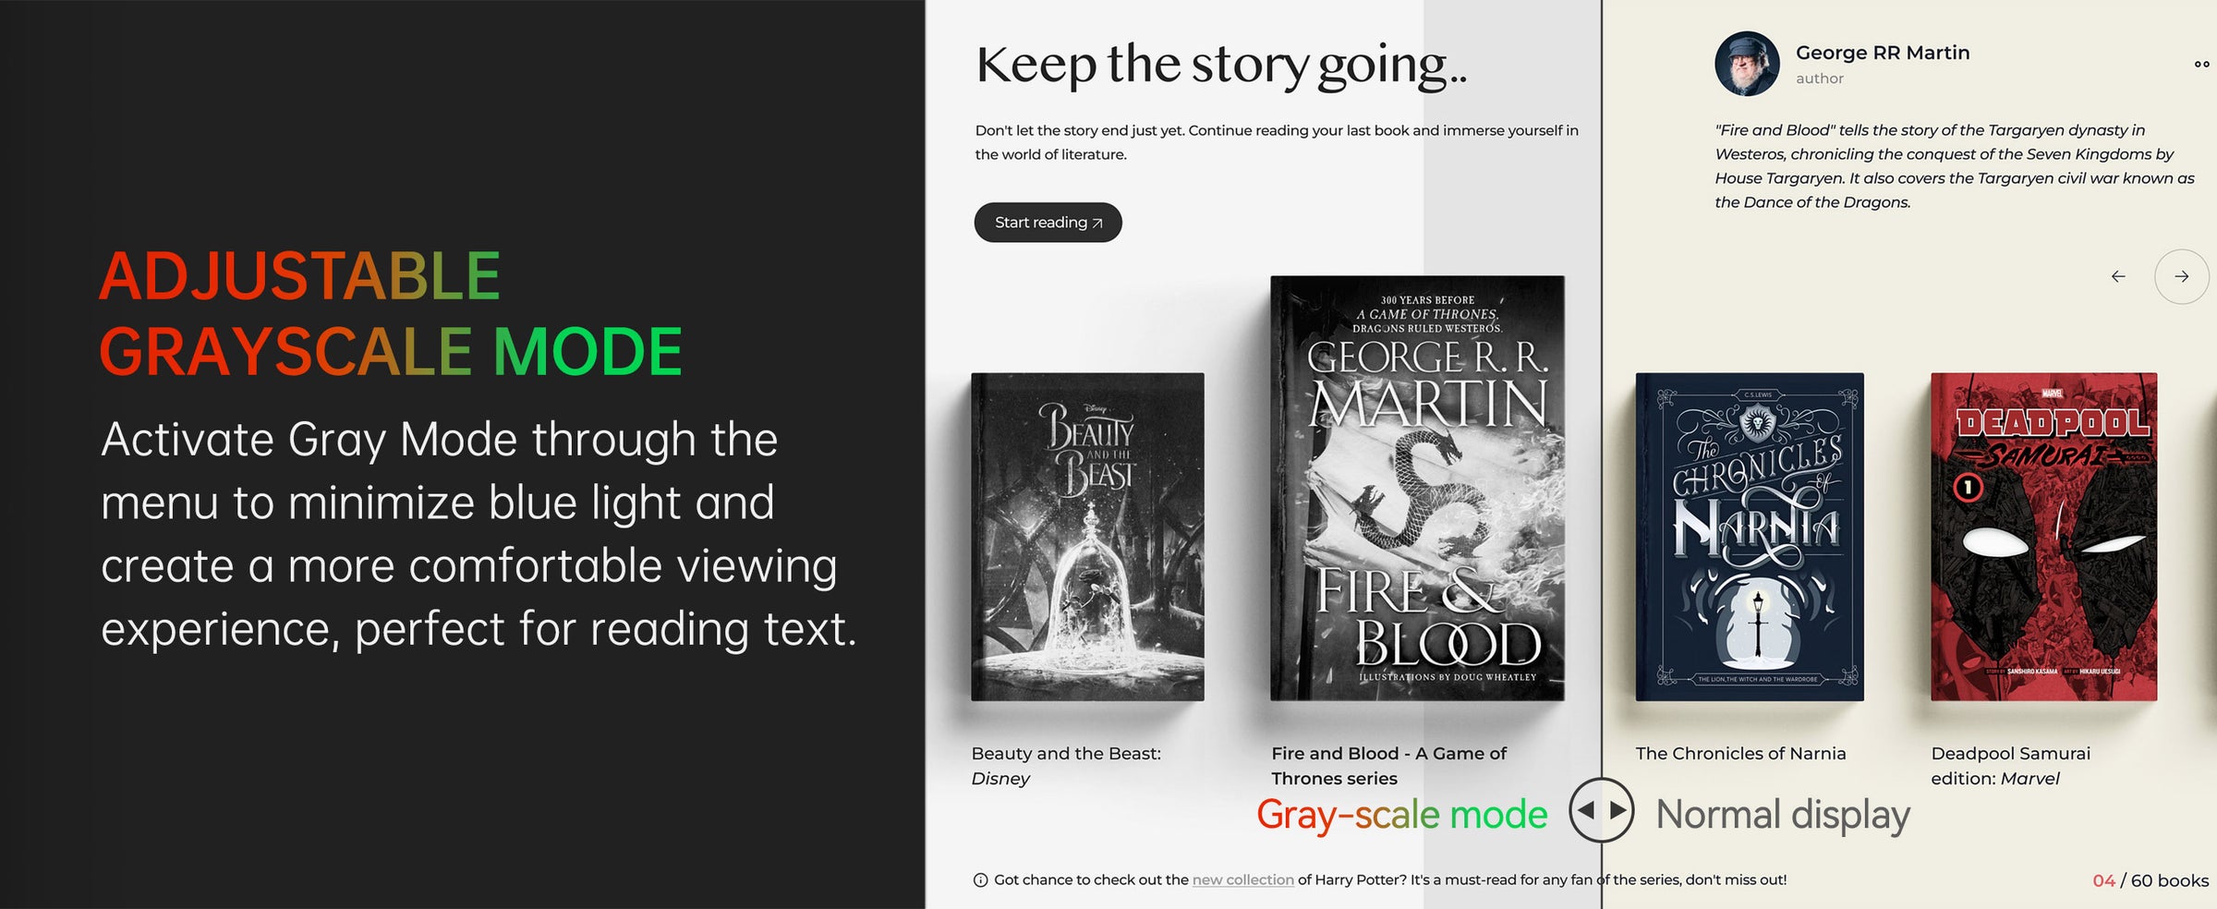Open the Deadpool Samurai book cover
This screenshot has width=2217, height=909.
coord(2043,537)
